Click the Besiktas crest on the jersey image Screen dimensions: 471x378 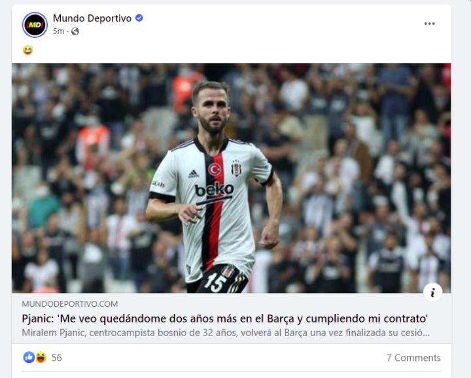[236, 168]
